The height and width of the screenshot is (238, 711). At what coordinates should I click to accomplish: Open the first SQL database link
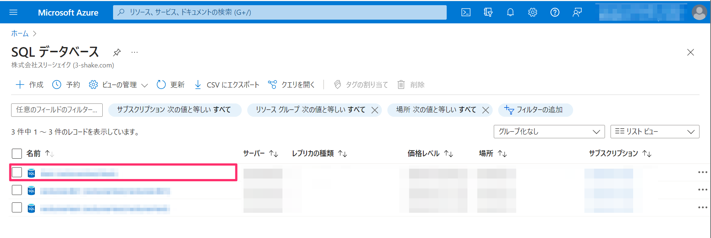click(x=79, y=173)
